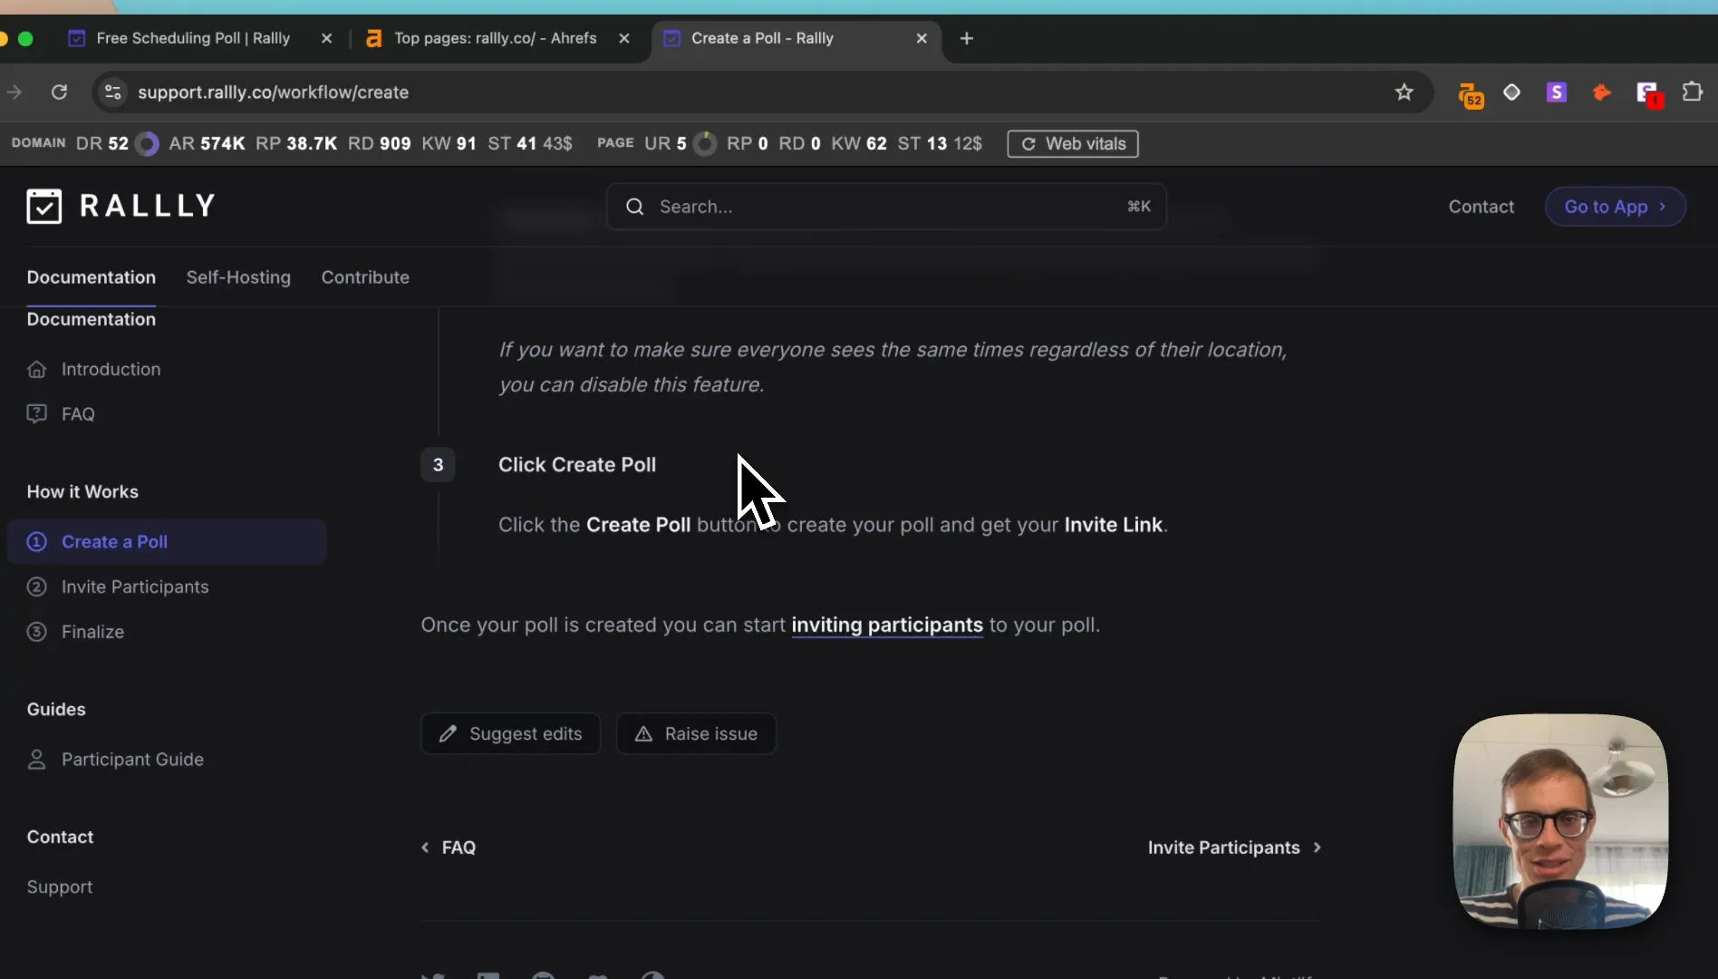1718x979 pixels.
Task: Switch to Top pages Ahrefs tab
Action: (495, 38)
